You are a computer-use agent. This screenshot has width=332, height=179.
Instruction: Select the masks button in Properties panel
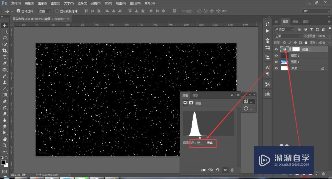click(x=191, y=103)
